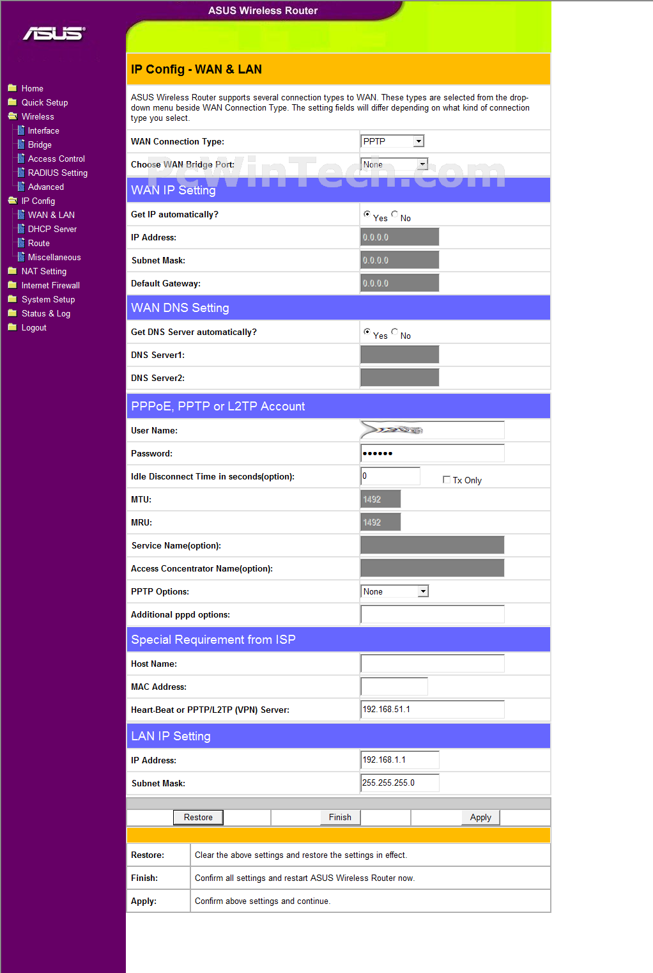Open the NAT Setting menu section
This screenshot has width=653, height=973.
(44, 271)
